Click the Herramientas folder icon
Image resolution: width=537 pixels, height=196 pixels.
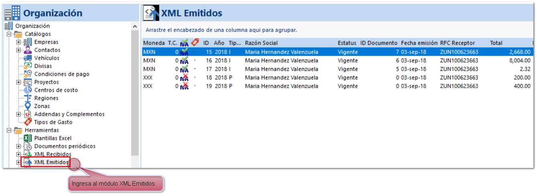pyautogui.click(x=18, y=130)
